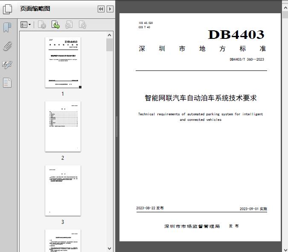Click the document scrollbar up arrow
This screenshot has height=252, width=288.
click(x=285, y=8)
